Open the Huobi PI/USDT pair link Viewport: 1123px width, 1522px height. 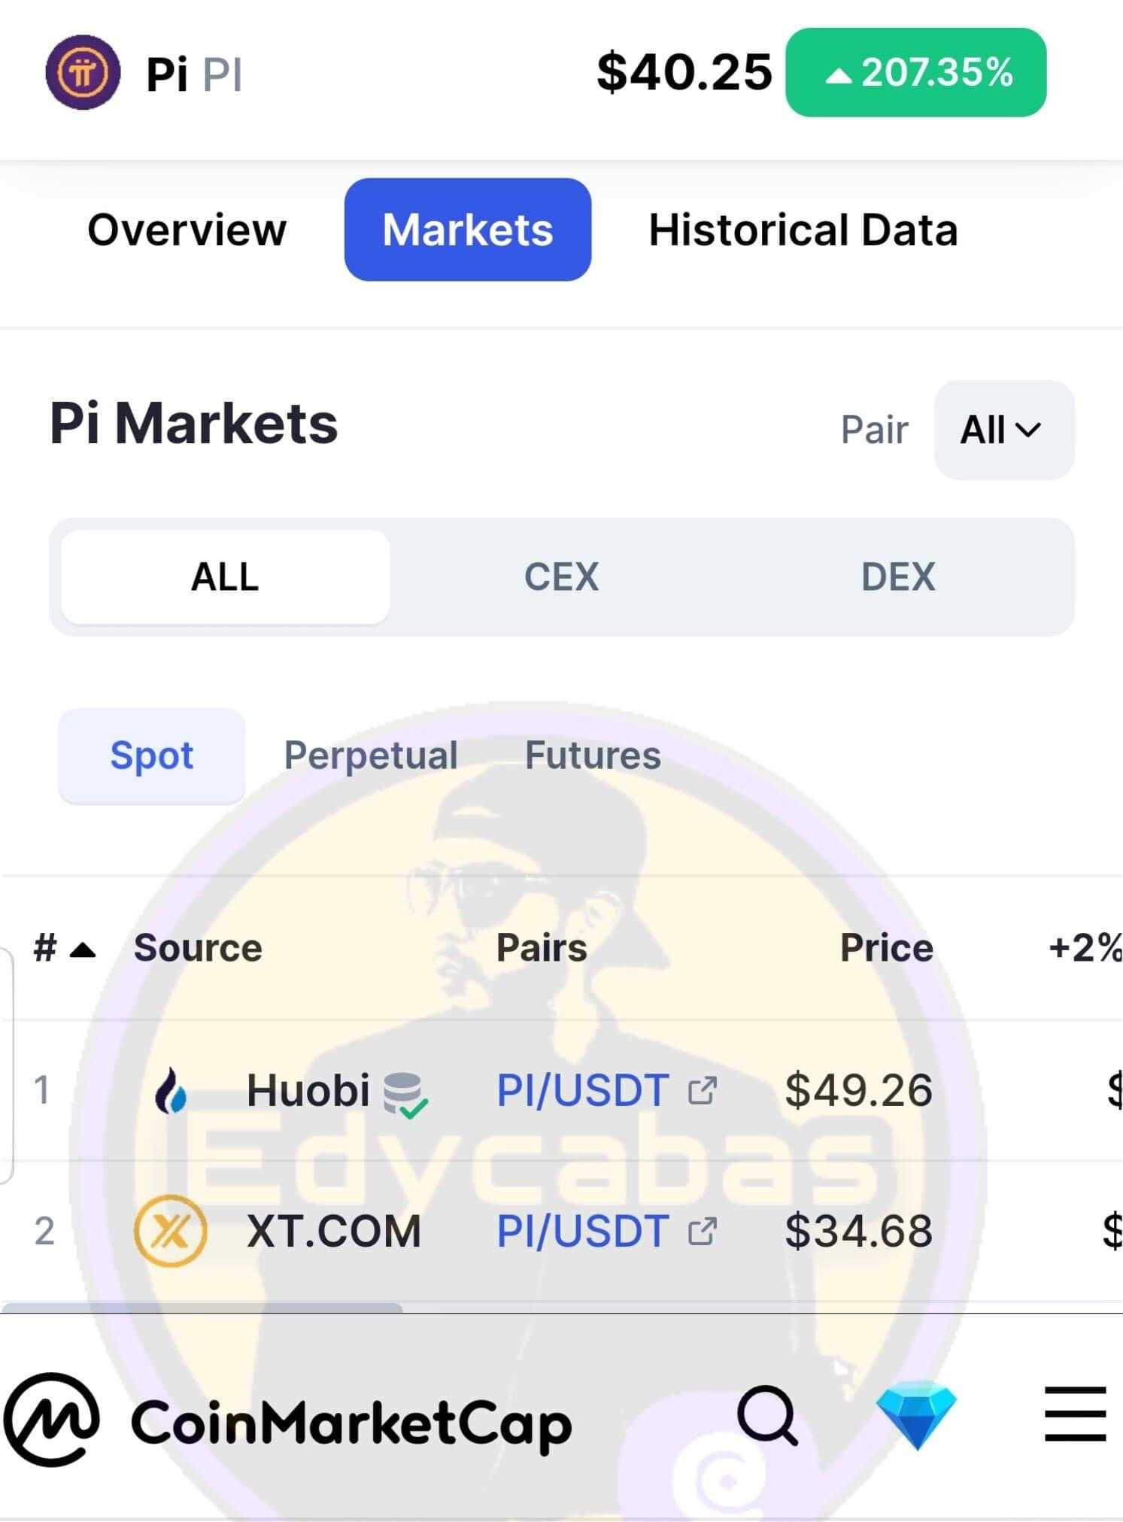pyautogui.click(x=583, y=1091)
